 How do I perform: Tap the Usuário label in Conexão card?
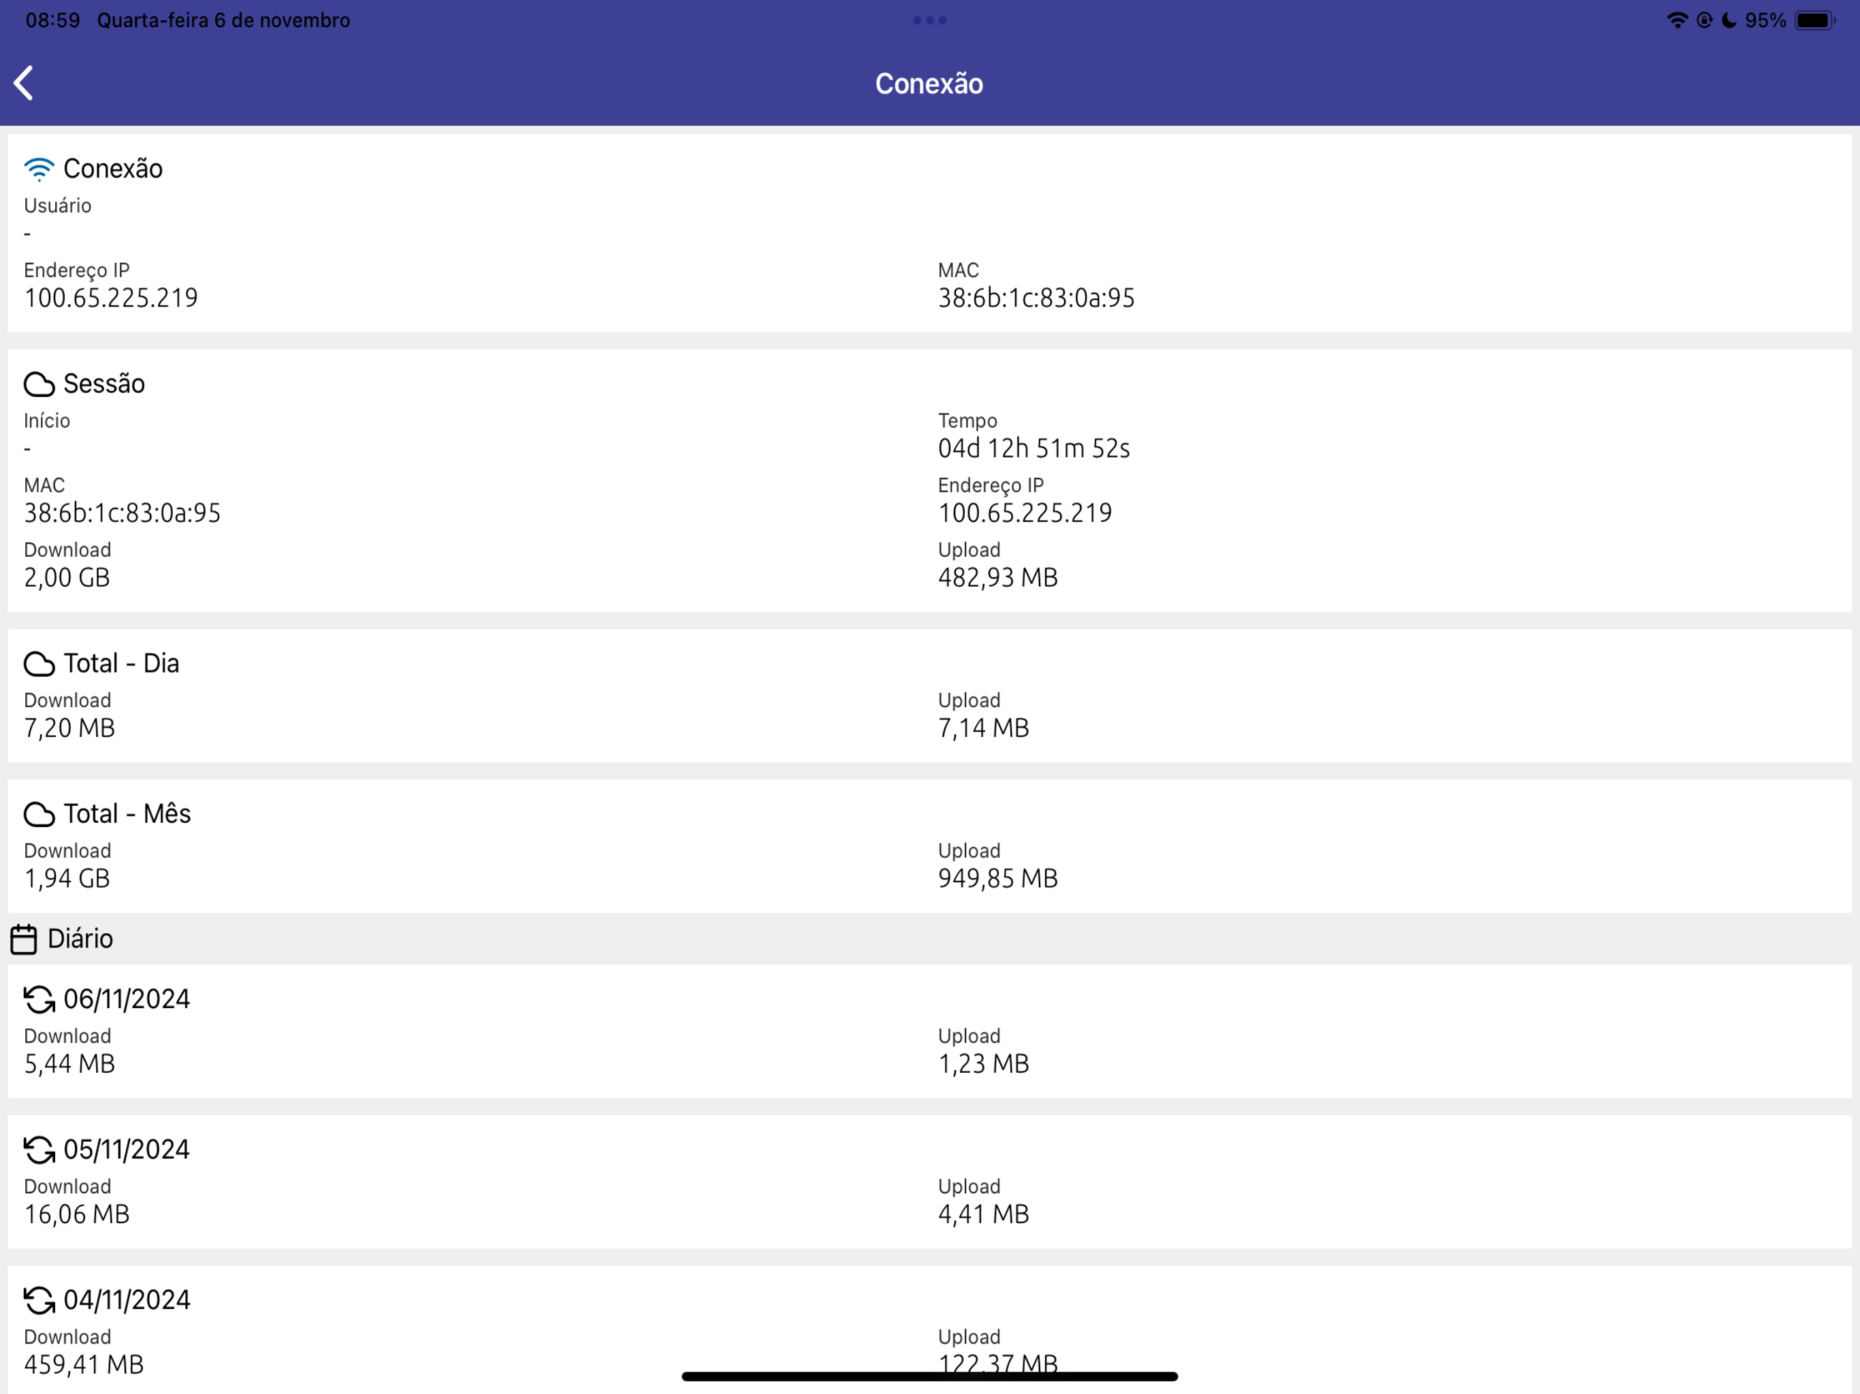click(x=57, y=205)
